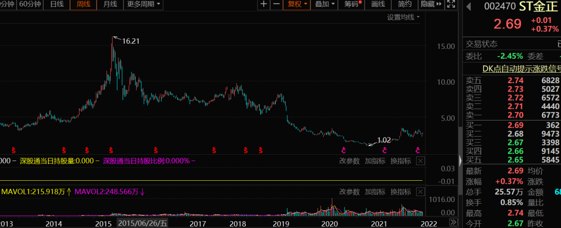The image size is (561, 228).
Task: Zoom in chart with plus icon
Action: [x=264, y=4]
